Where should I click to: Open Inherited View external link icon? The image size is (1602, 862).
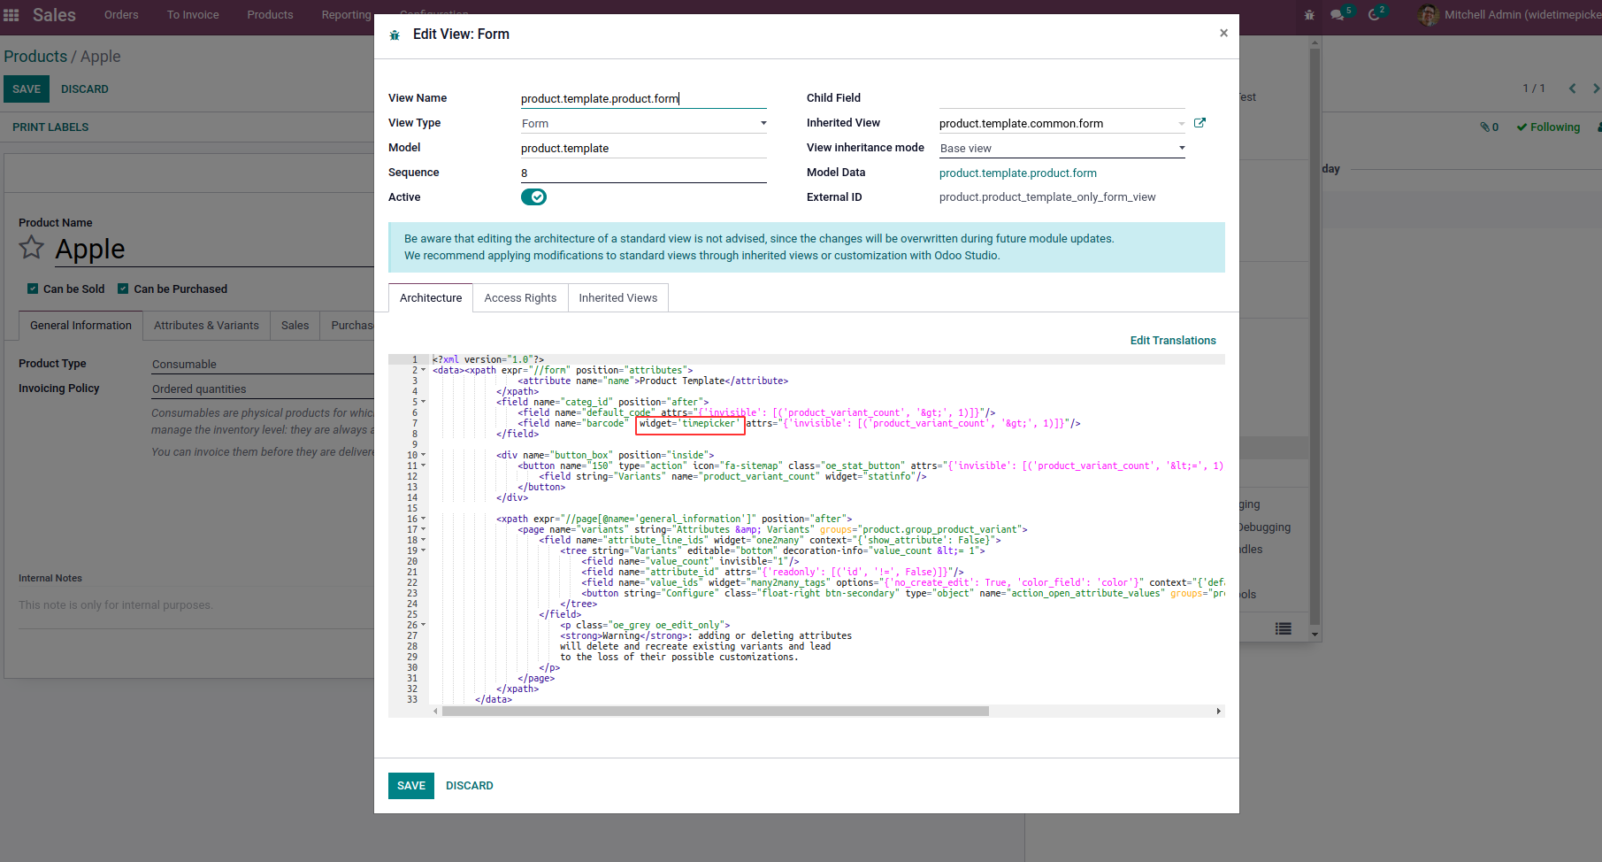tap(1200, 123)
